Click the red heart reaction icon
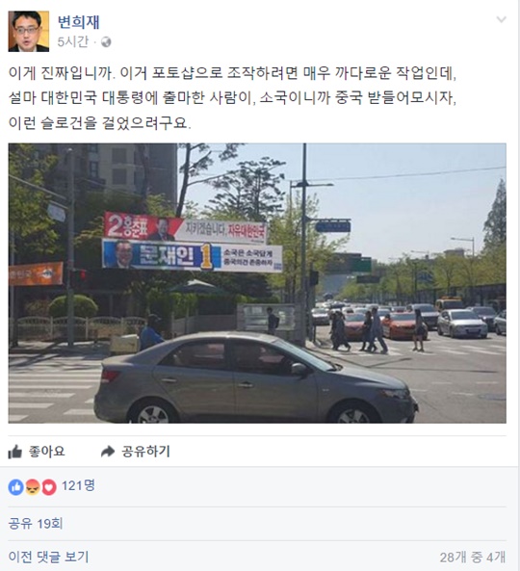Viewport: 520px width, 571px height. (49, 487)
